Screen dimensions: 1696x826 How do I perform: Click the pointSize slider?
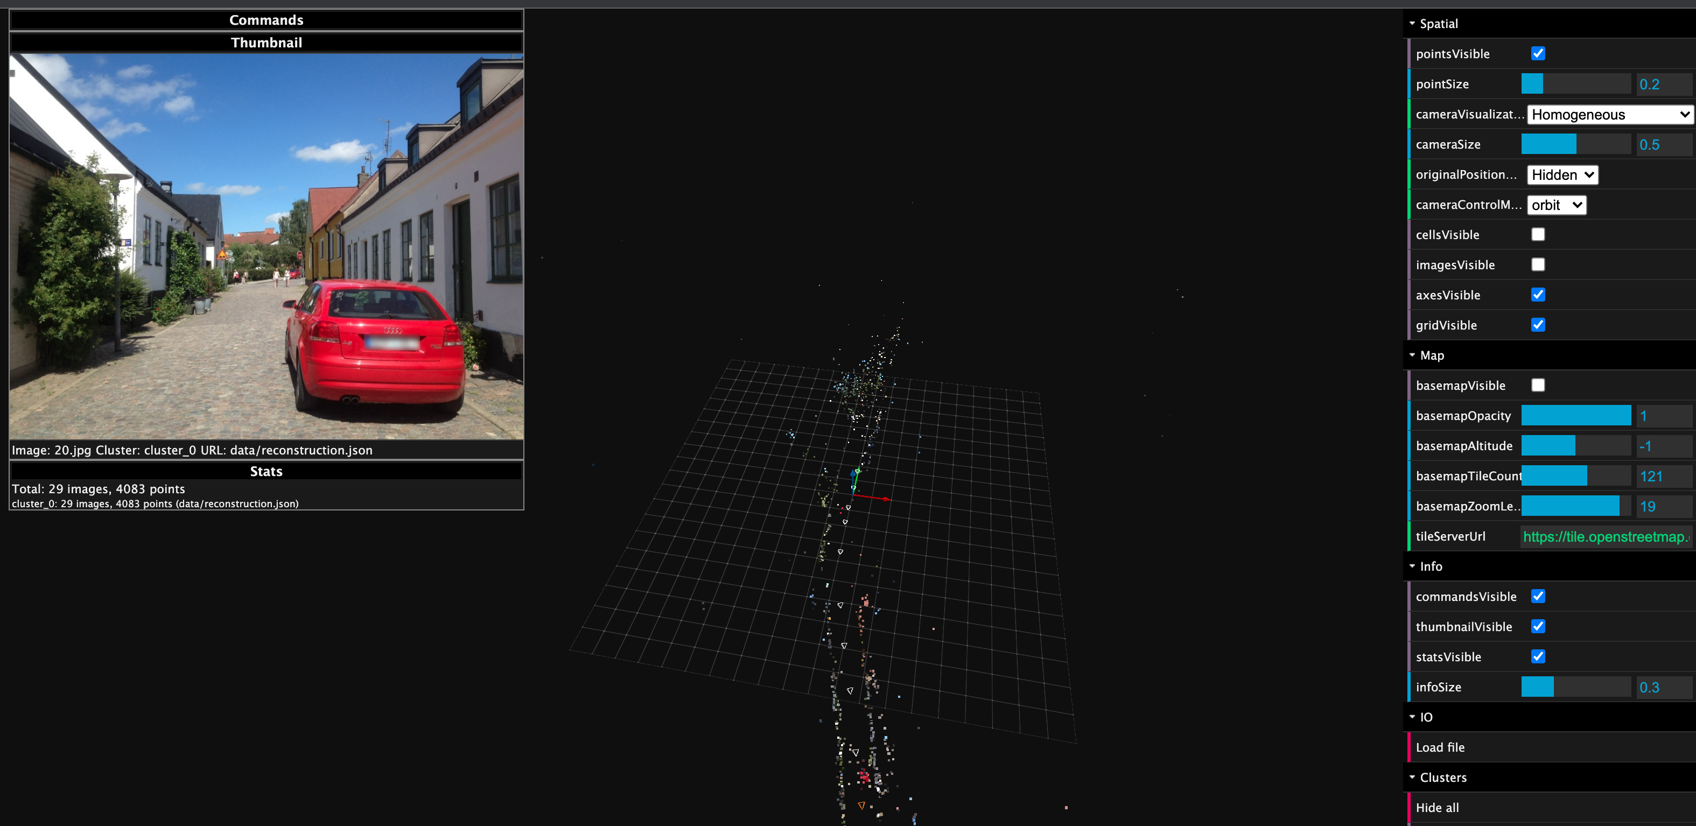tap(1577, 83)
